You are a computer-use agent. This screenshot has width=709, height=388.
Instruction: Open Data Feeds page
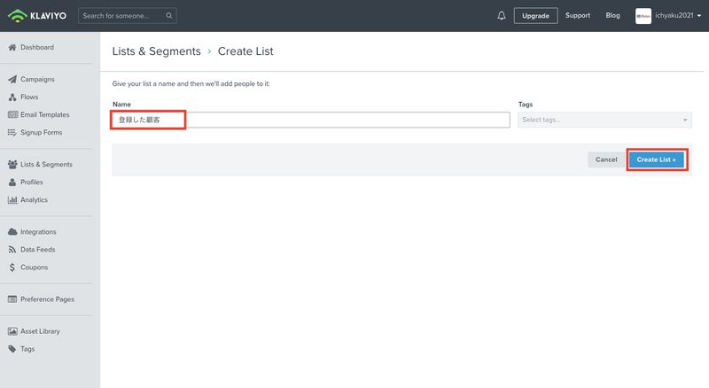[x=37, y=250]
